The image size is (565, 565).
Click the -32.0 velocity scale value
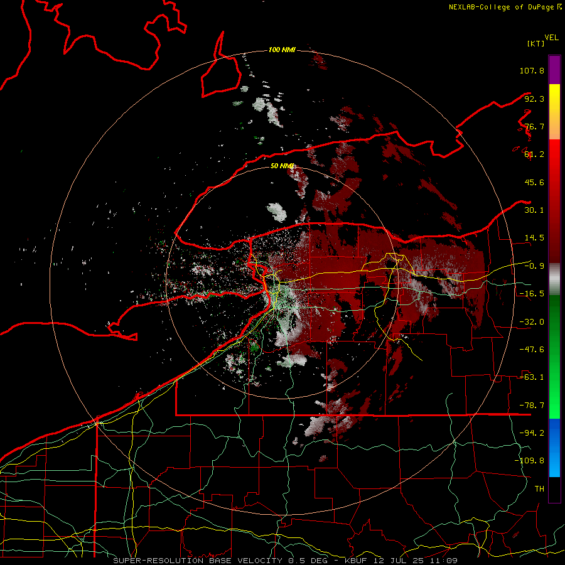coord(532,322)
